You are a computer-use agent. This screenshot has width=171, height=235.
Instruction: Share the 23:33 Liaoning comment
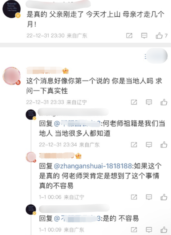click(134, 102)
